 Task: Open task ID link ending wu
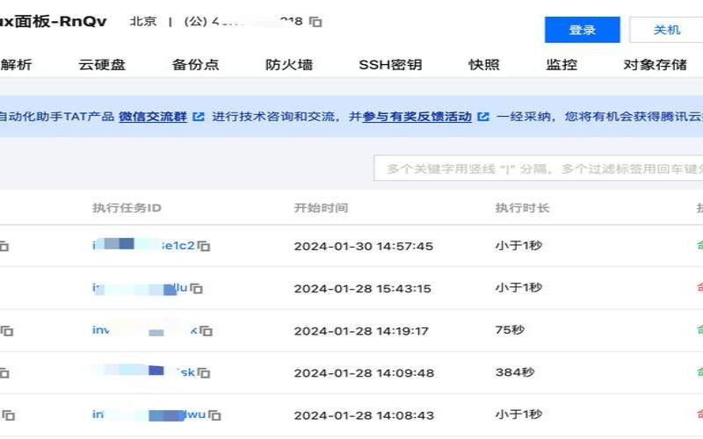149,414
